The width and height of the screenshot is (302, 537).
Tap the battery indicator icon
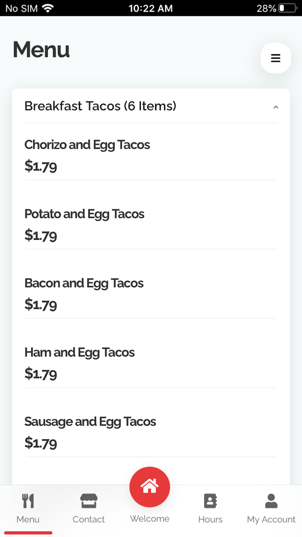click(288, 8)
